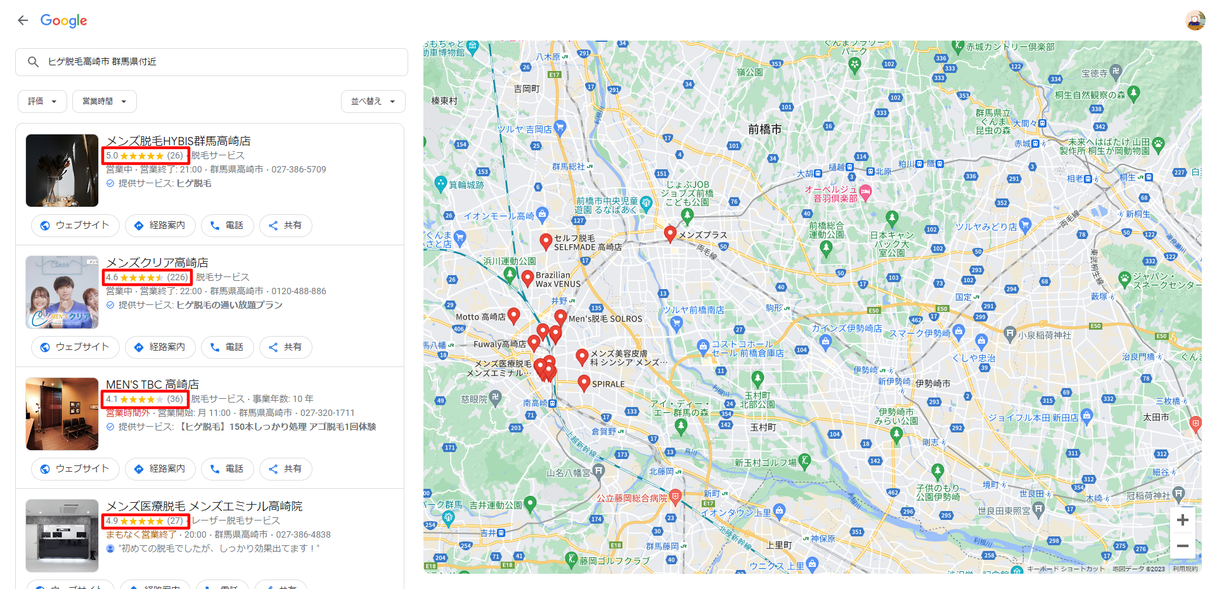This screenshot has height=589, width=1217.
Task: Select the SPIRALE map pin
Action: tap(584, 383)
